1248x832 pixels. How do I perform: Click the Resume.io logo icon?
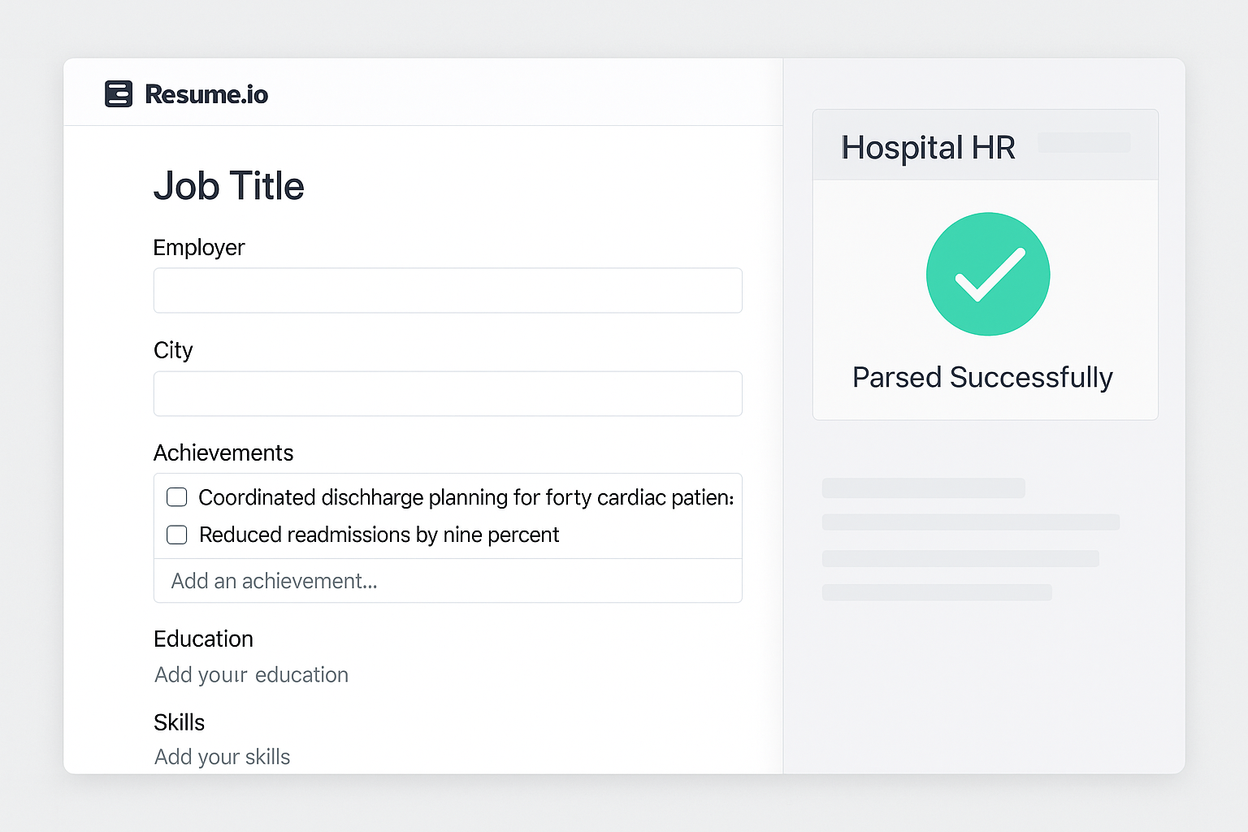click(119, 94)
